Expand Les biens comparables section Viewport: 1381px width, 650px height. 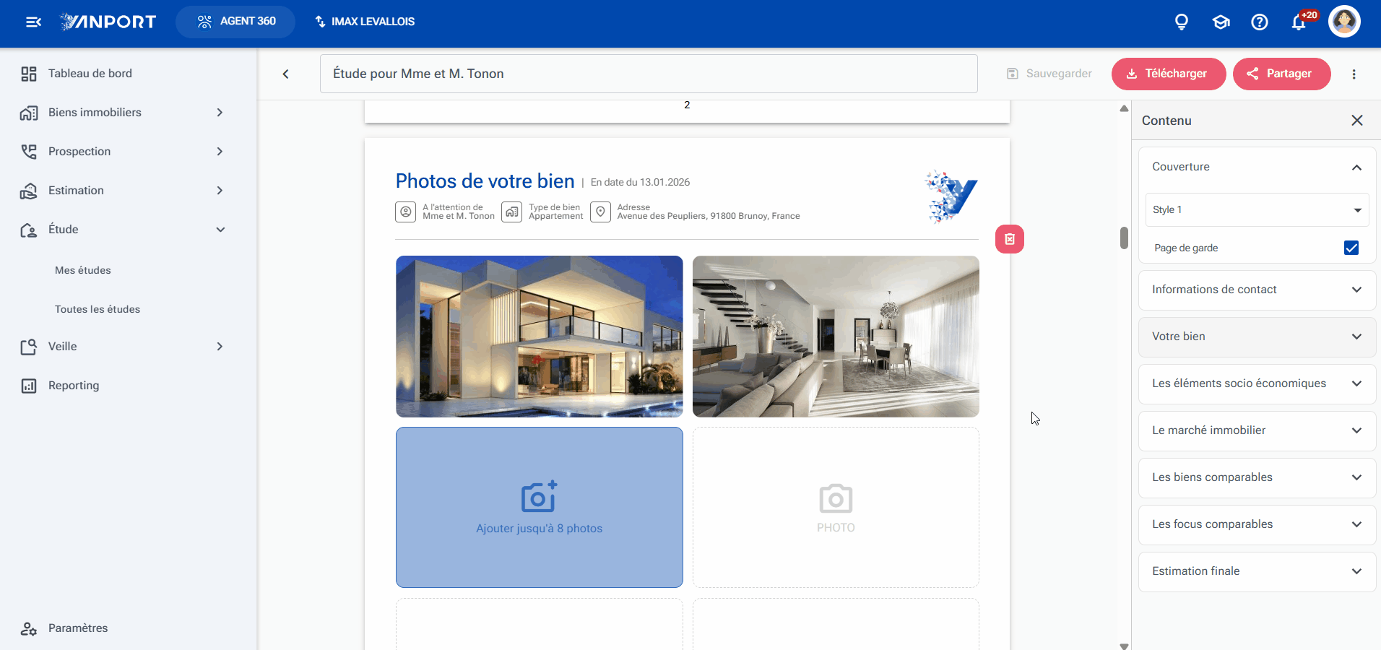[1257, 477]
